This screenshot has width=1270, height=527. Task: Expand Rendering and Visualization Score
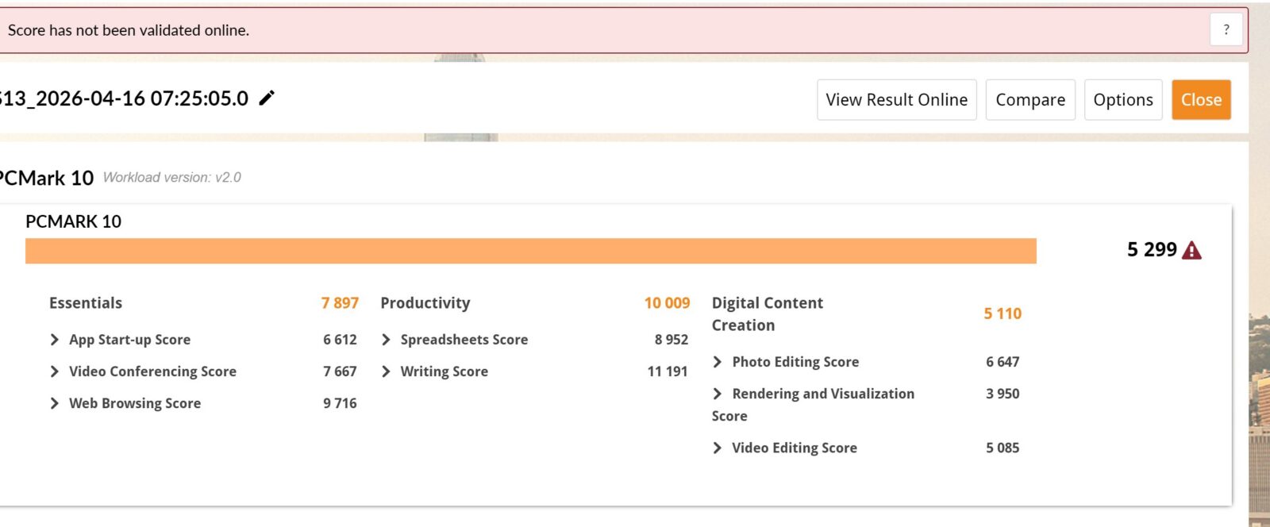click(718, 394)
